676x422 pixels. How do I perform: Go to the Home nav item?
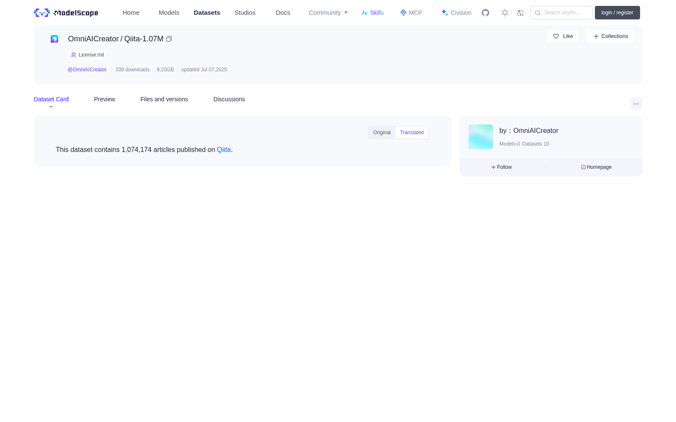[131, 13]
